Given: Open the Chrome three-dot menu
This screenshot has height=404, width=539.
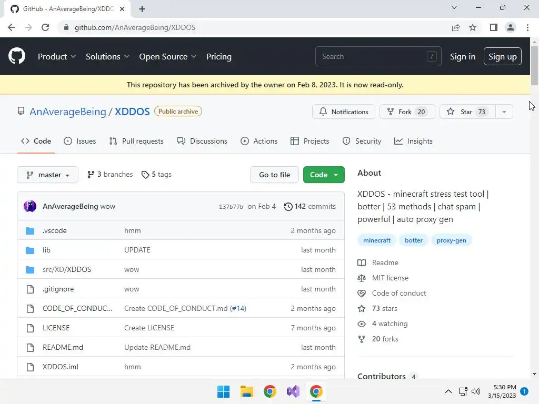Looking at the screenshot, I should click(527, 27).
